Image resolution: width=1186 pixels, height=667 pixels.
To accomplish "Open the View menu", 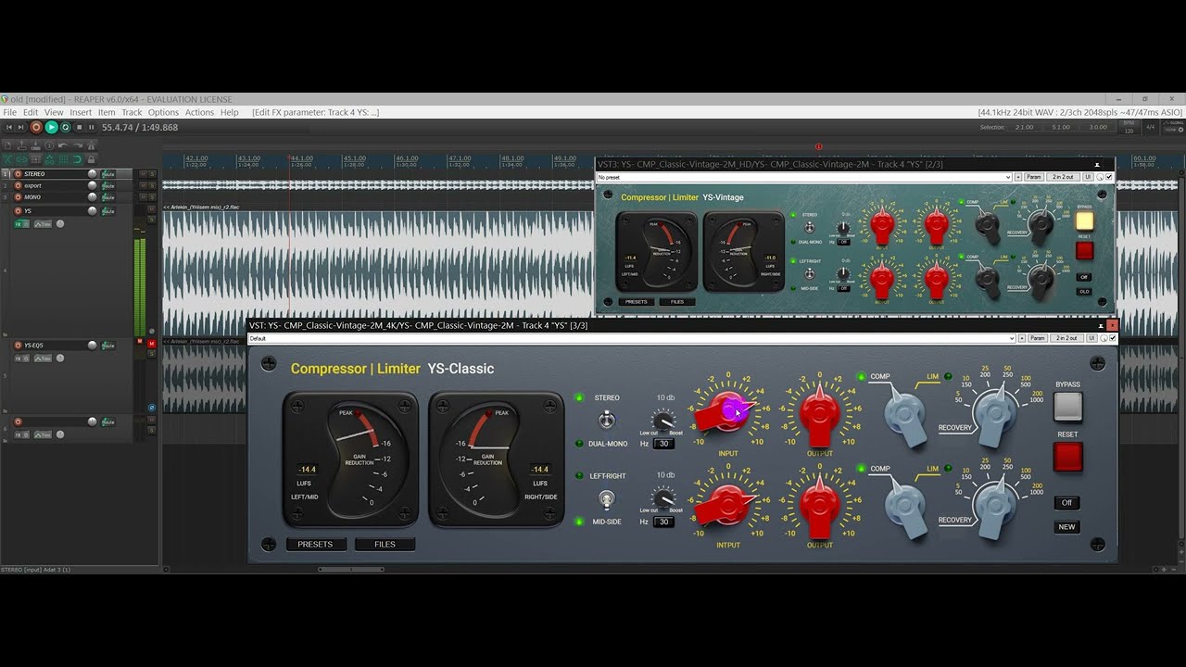I will pos(54,112).
